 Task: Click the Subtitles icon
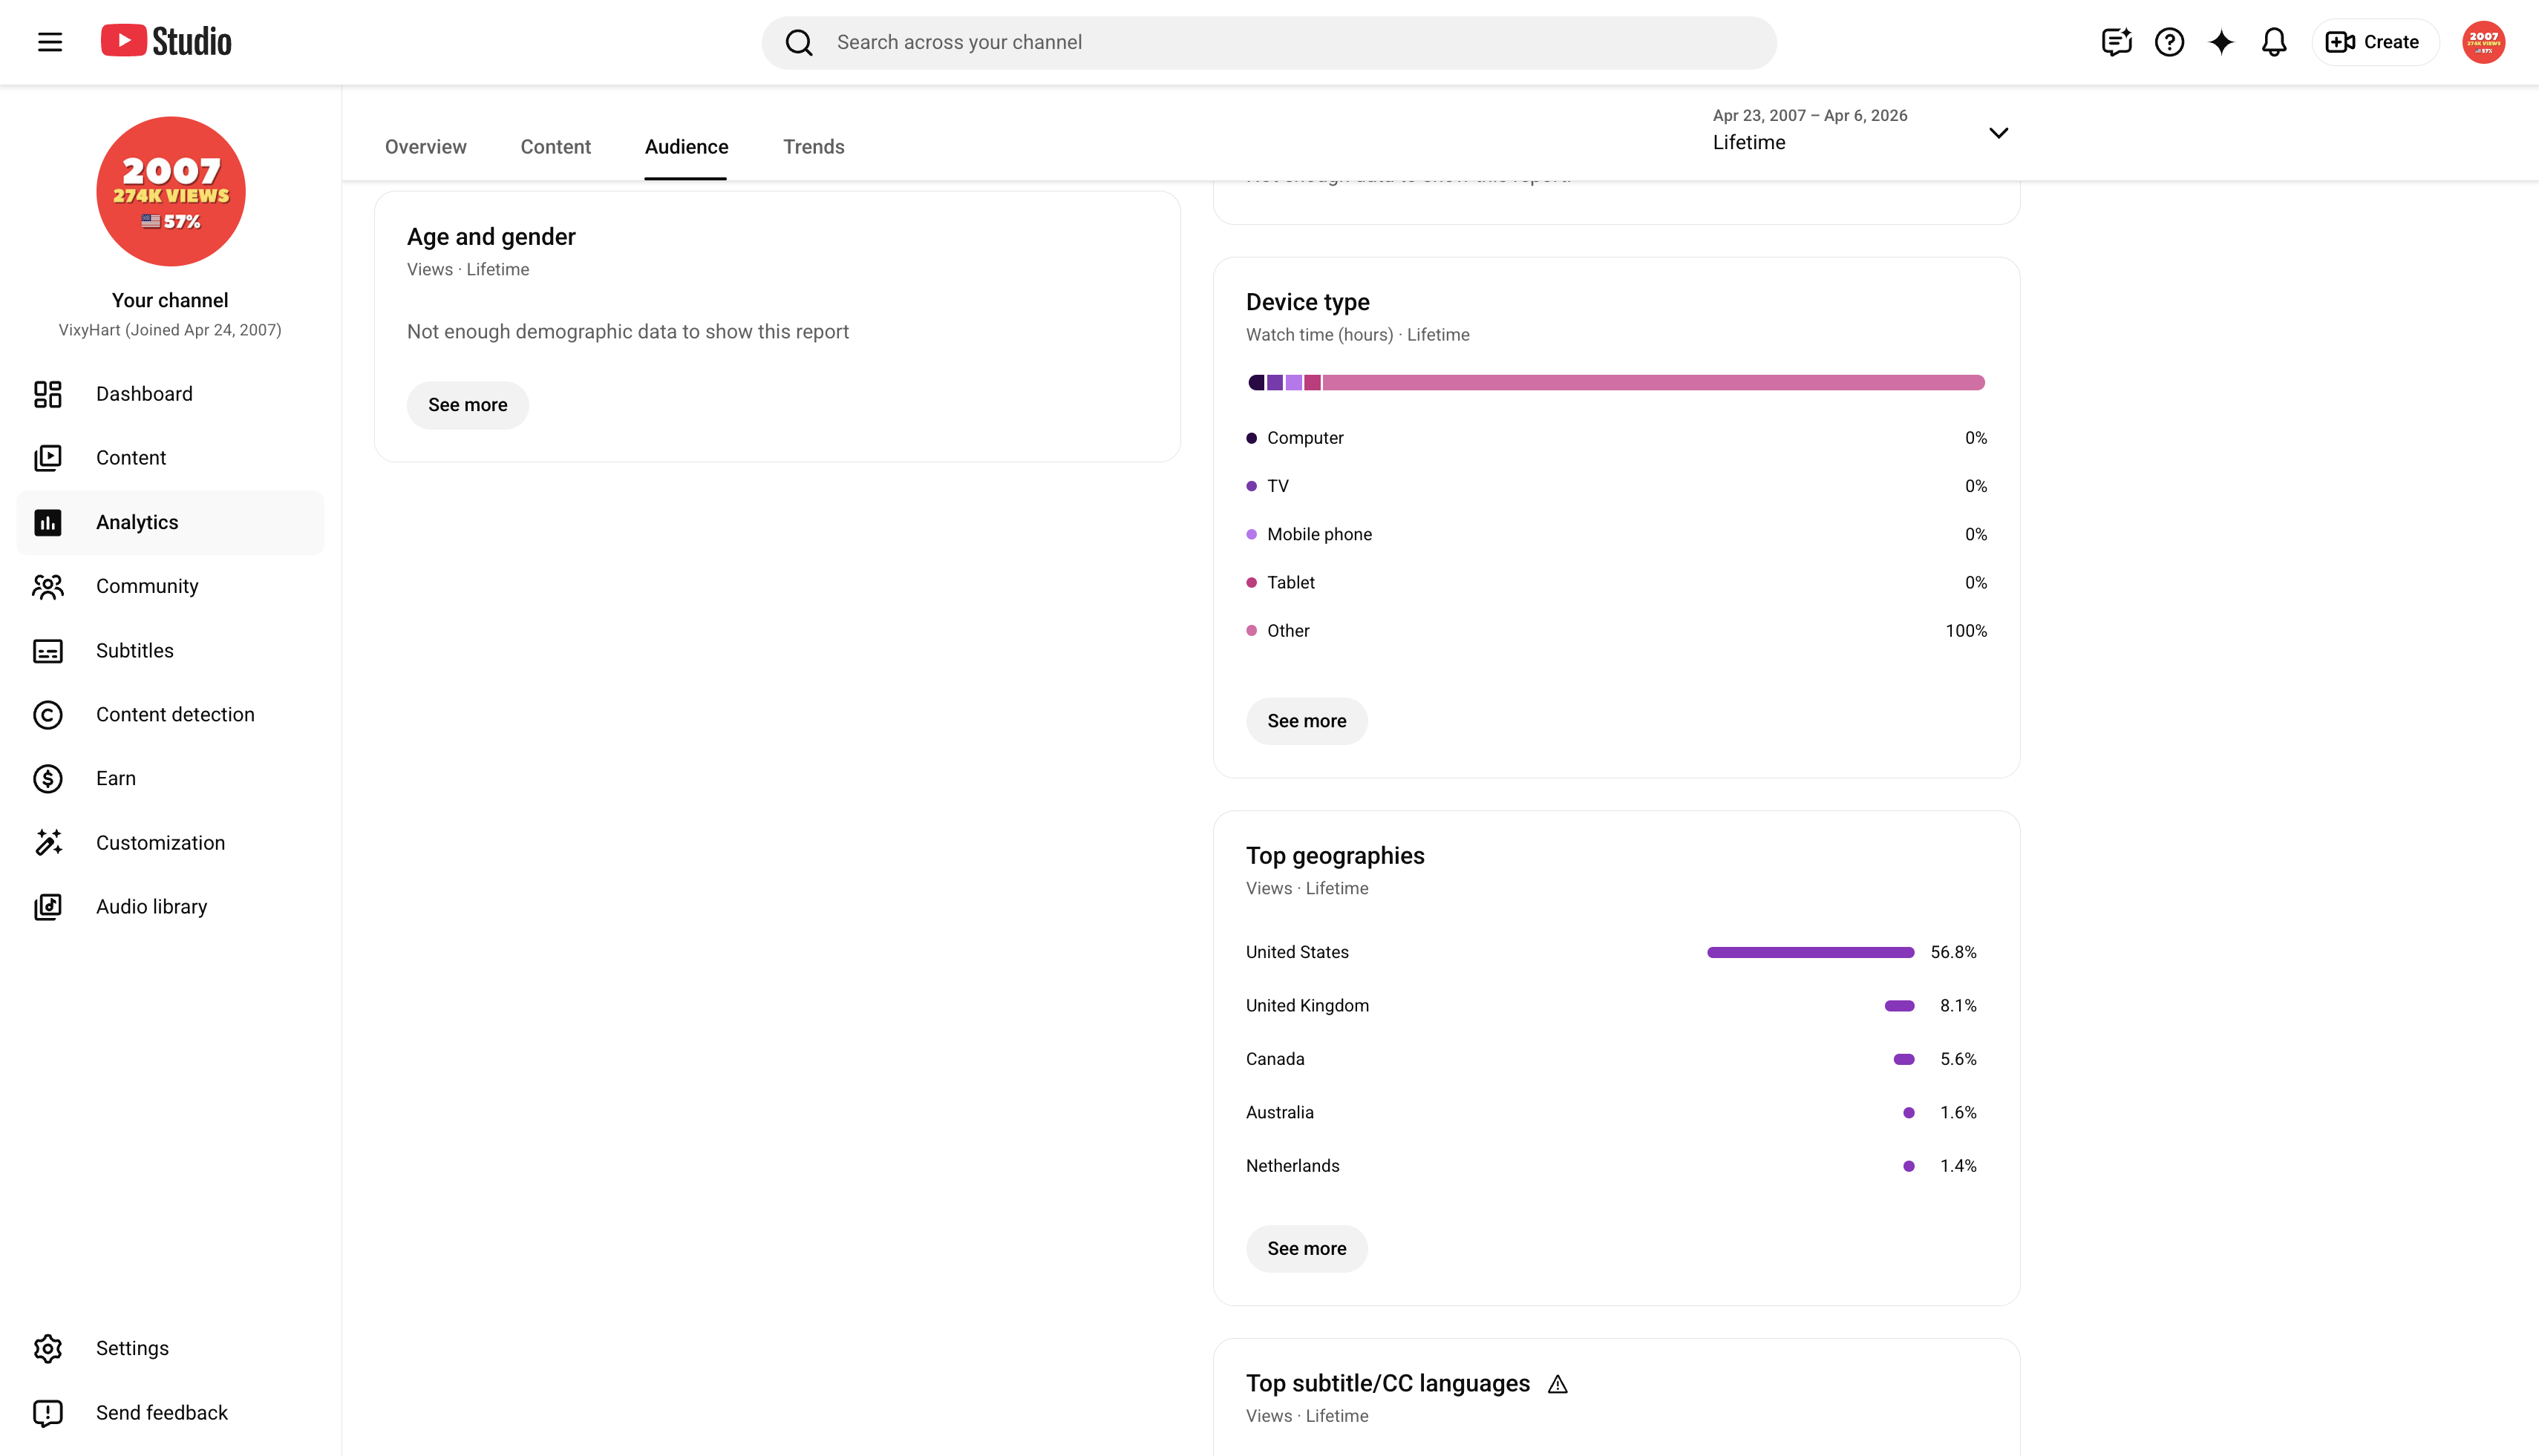(48, 651)
